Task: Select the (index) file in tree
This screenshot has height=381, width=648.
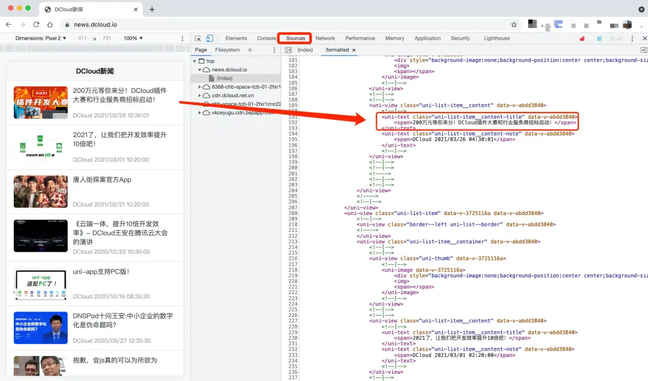Action: [x=236, y=78]
